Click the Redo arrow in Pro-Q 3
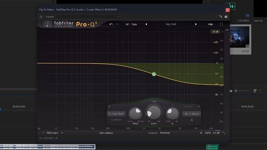This screenshot has height=150, width=267. [x=117, y=24]
